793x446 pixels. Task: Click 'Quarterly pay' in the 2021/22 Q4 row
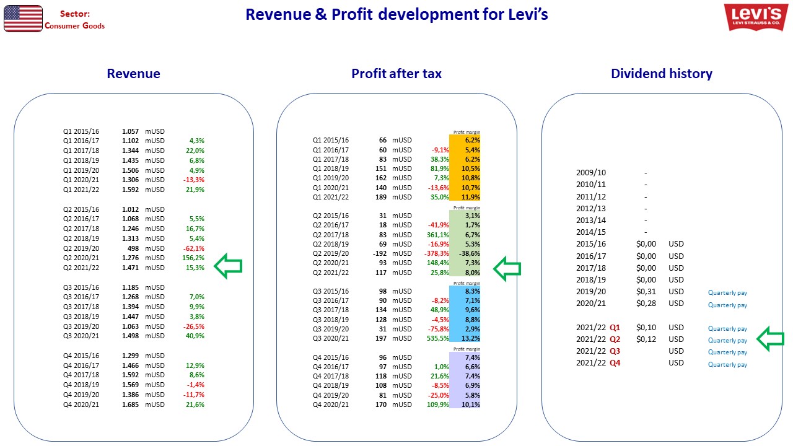pos(727,365)
